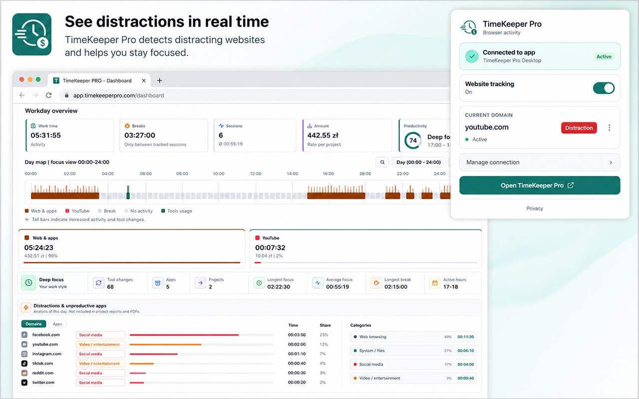639x399 pixels.
Task: Click the large TimeKeeper Pro app logo
Action: [32, 34]
